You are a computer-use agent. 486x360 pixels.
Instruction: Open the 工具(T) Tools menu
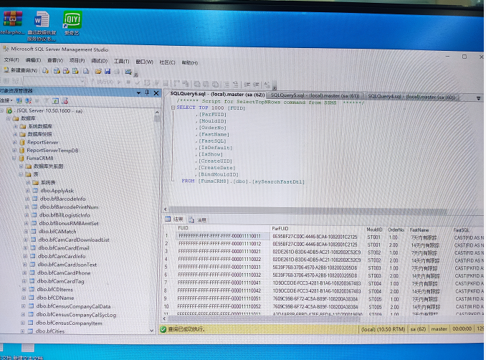(x=121, y=61)
